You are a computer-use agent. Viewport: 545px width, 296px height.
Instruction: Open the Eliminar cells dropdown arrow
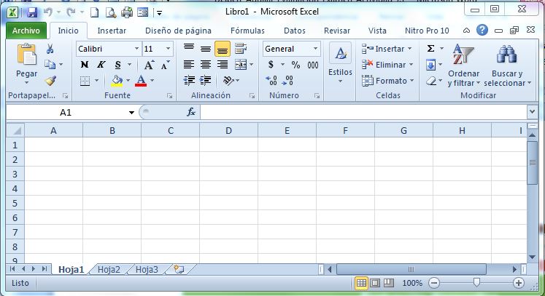coord(411,65)
